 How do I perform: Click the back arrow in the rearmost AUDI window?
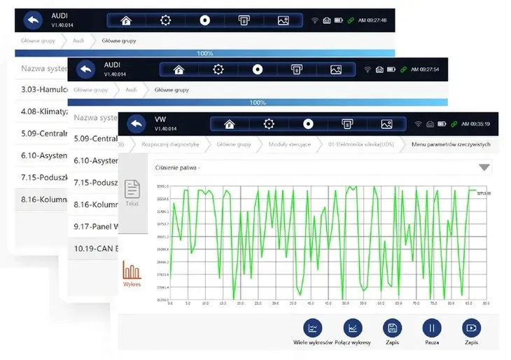coord(33,20)
